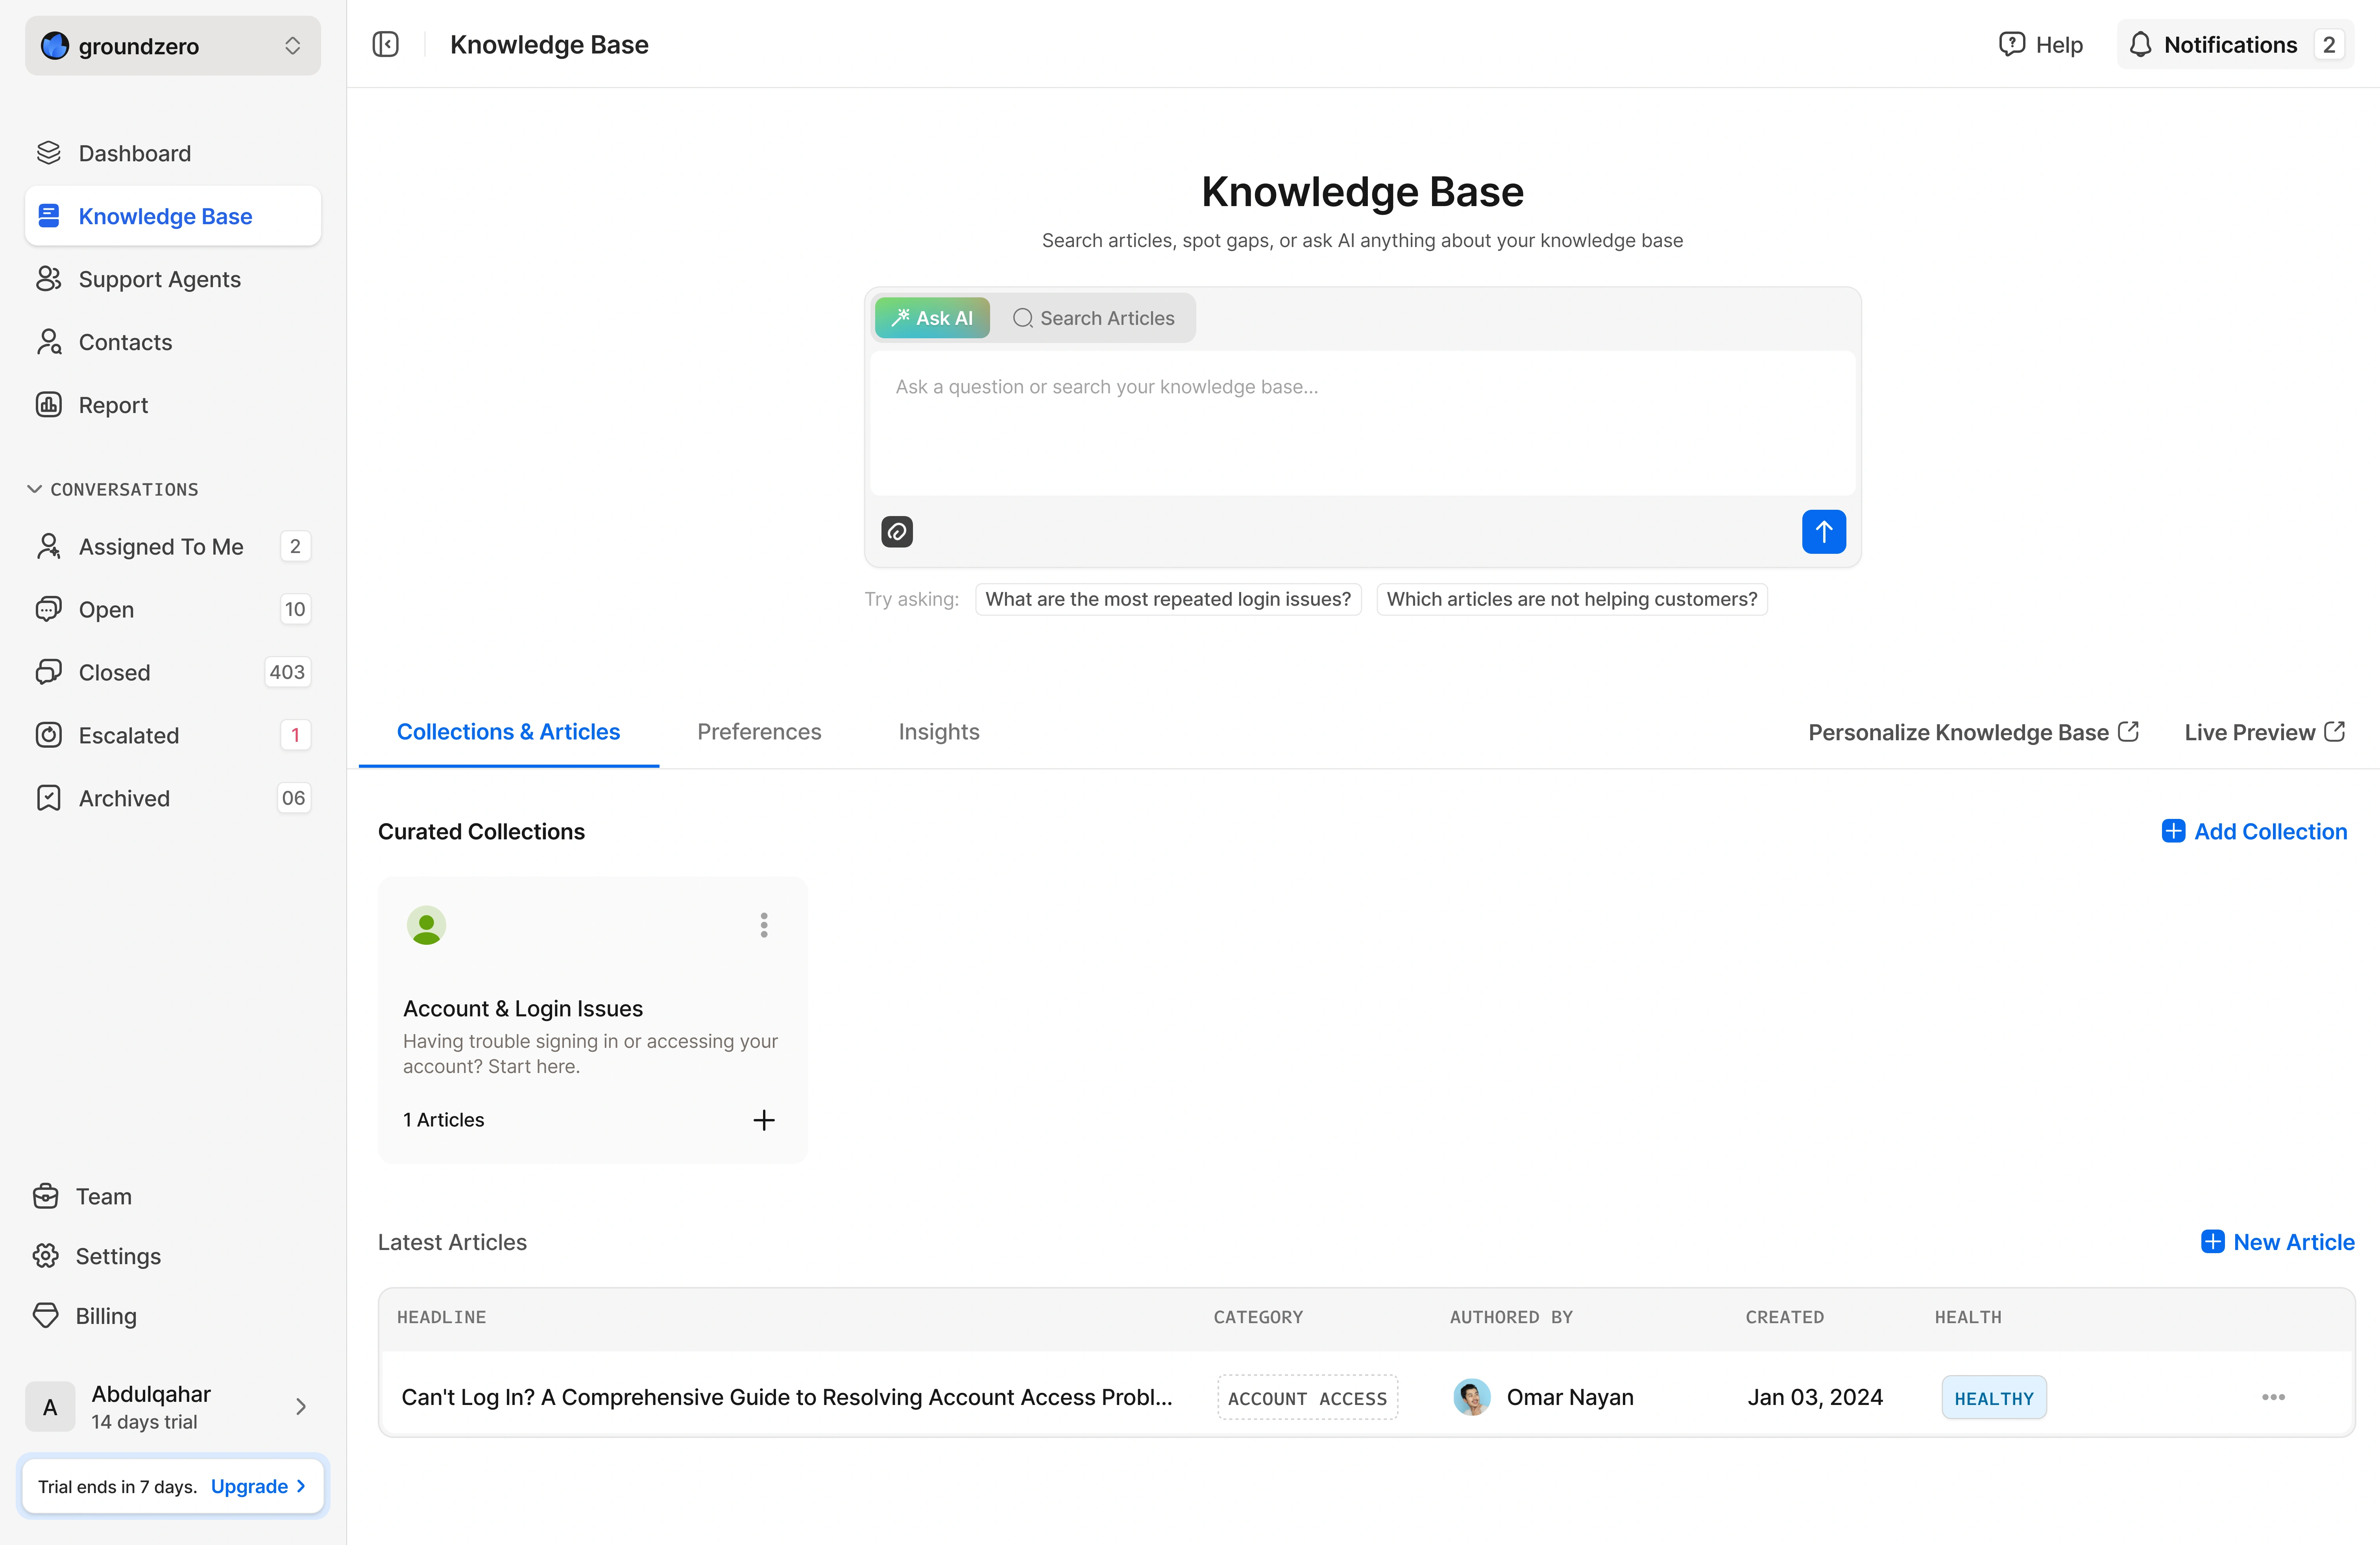The width and height of the screenshot is (2380, 1545).
Task: Click the attachment link icon under the prompt
Action: tap(896, 532)
